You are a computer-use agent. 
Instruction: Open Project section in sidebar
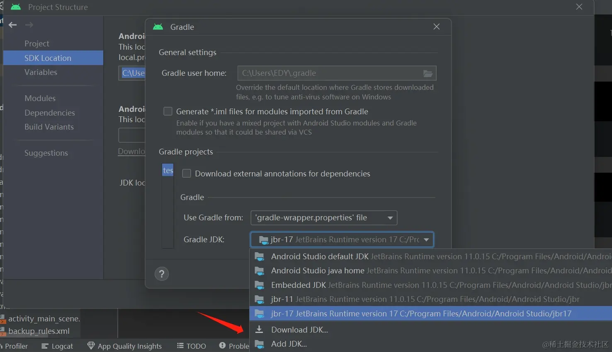click(36, 43)
